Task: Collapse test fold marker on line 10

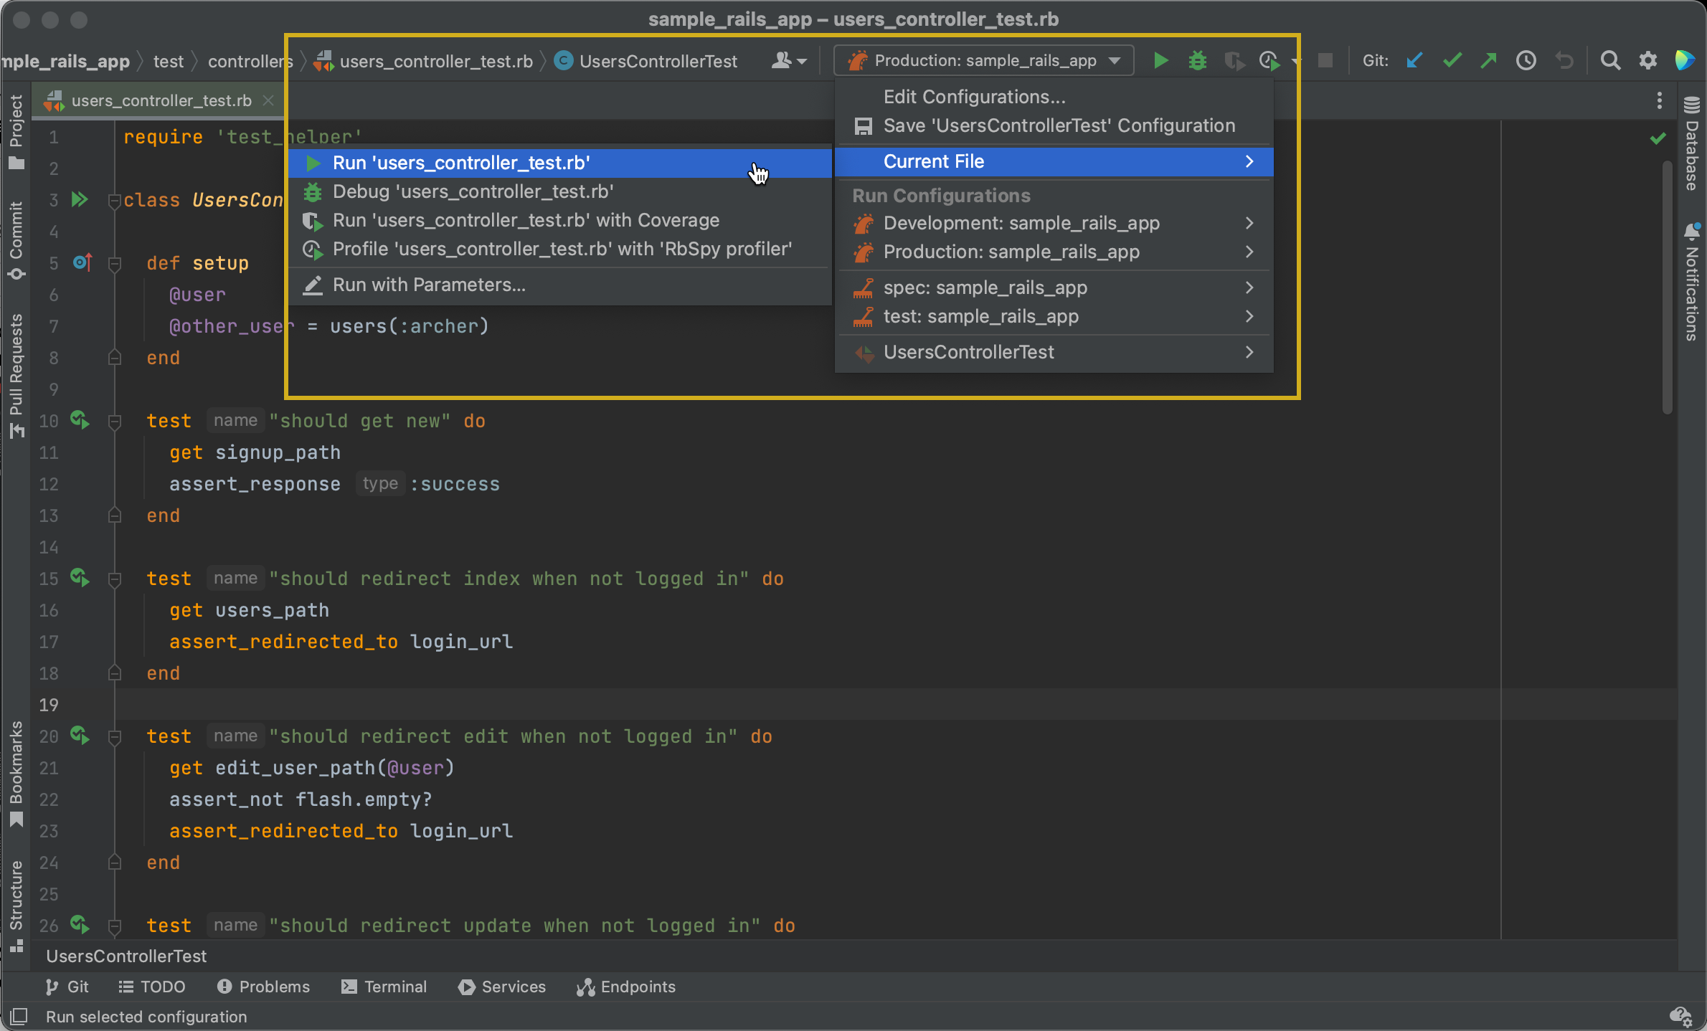Action: tap(114, 422)
